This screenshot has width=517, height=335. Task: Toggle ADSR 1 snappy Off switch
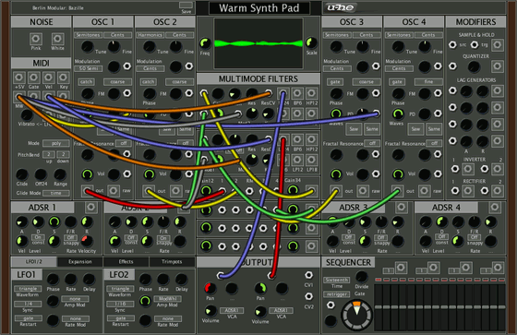coord(70,237)
